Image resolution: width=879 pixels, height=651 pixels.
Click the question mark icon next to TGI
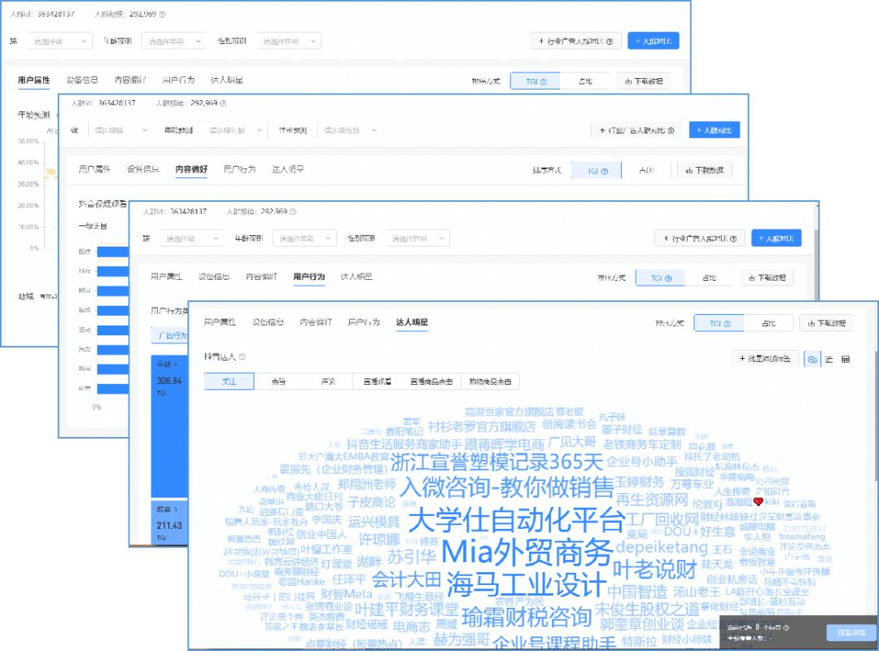[x=727, y=322]
